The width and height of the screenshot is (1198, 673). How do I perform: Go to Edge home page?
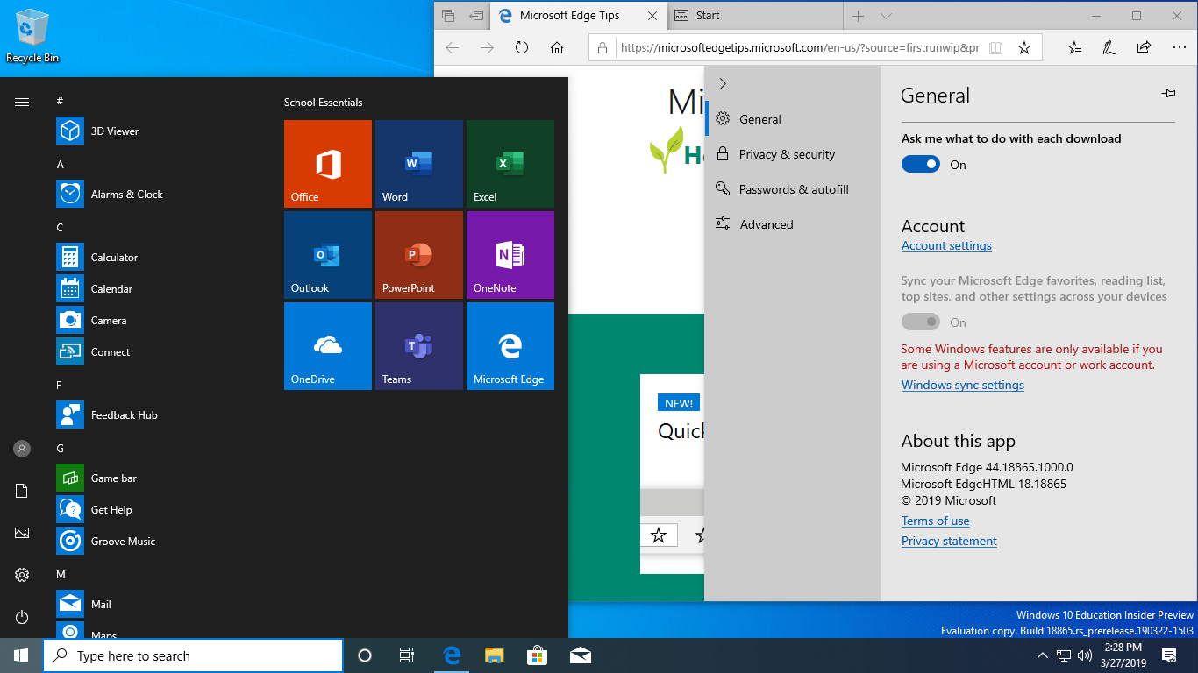(x=557, y=48)
